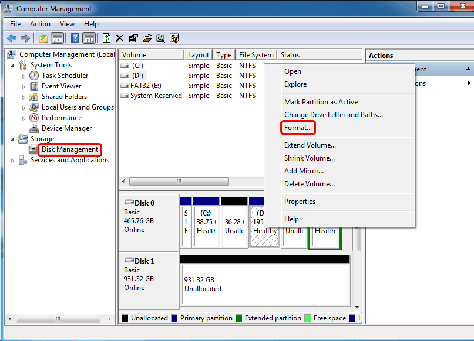474x341 pixels.
Task: Click the Disk 0 label box
Action: click(149, 222)
